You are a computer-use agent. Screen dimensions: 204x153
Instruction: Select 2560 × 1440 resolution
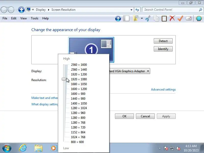(x=79, y=69)
